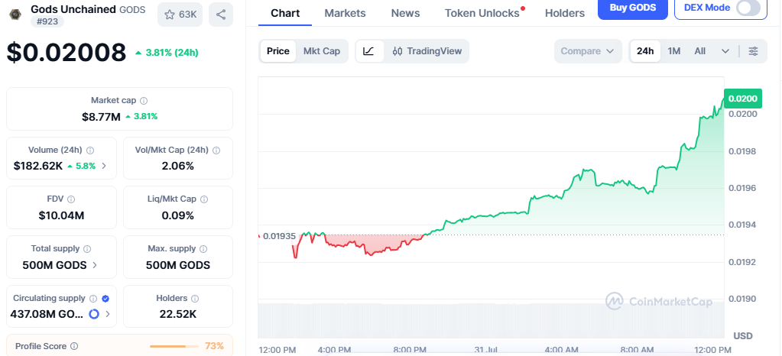Click the Buy GODS button
The height and width of the screenshot is (356, 782).
tap(633, 8)
